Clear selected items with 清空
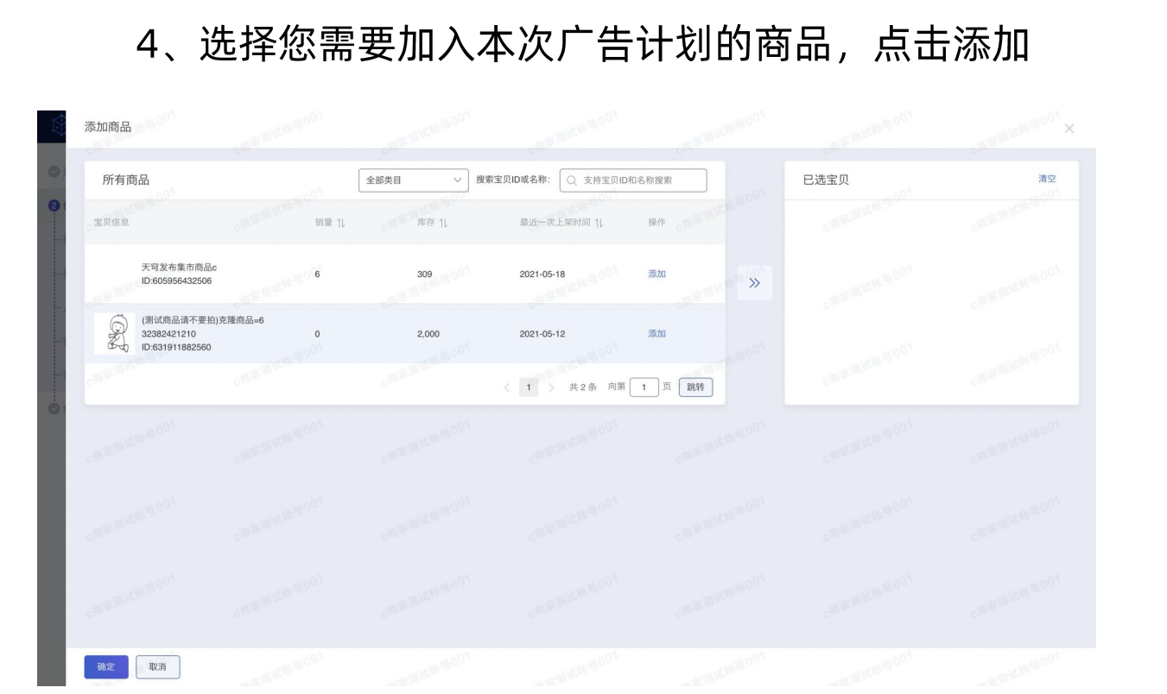 [1047, 179]
